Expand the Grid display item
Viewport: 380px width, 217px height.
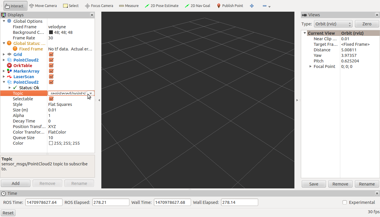click(4, 54)
